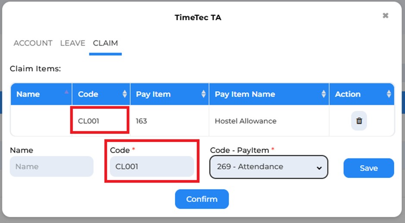Focus the Name input field
This screenshot has height=223, width=405.
52,167
